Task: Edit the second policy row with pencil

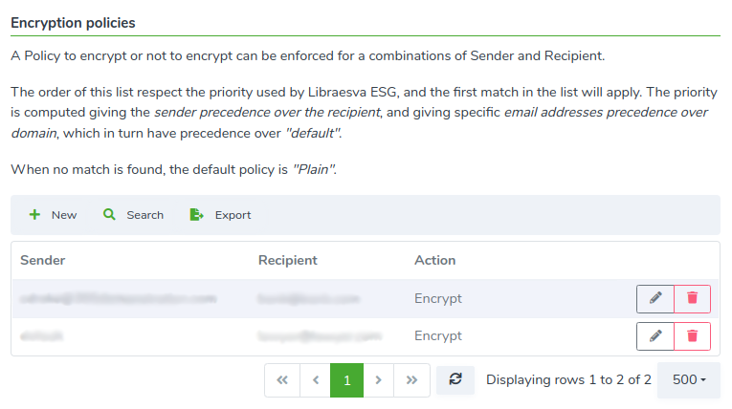Action: tap(654, 335)
